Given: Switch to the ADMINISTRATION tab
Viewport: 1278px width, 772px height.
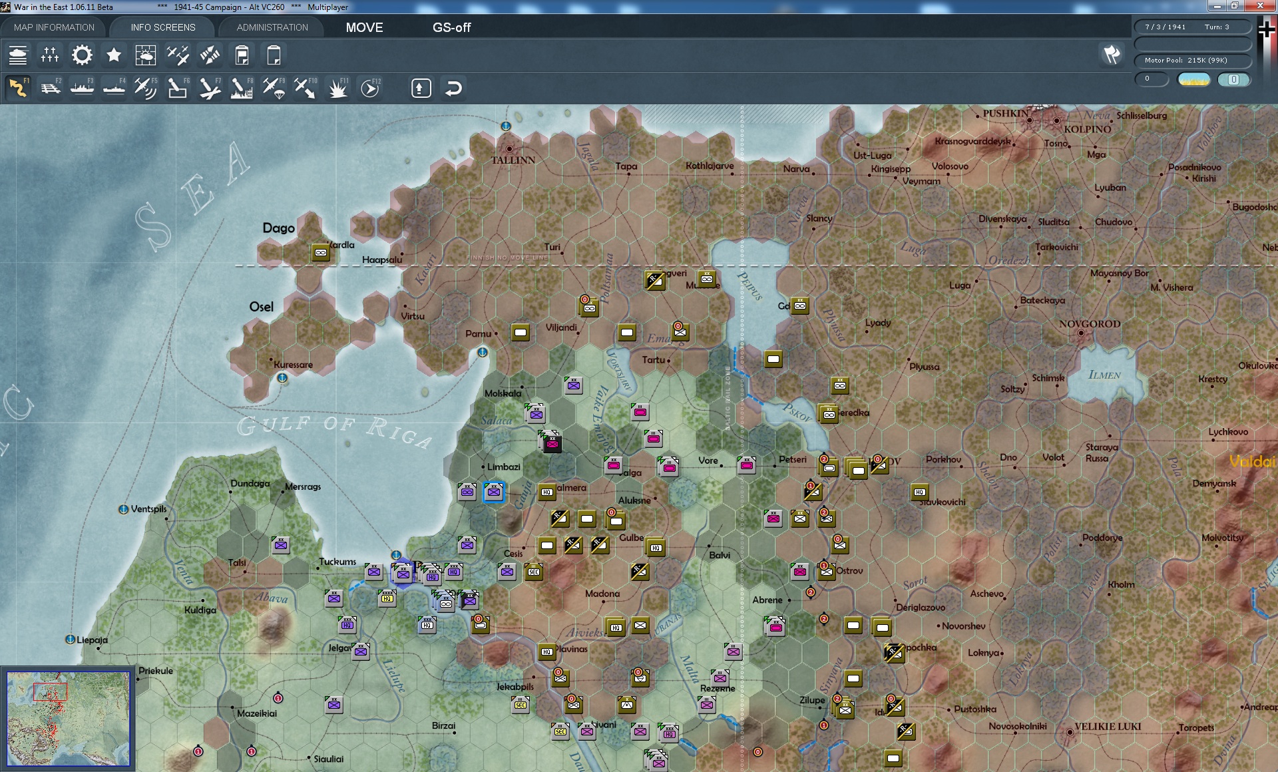Looking at the screenshot, I should click(x=272, y=27).
